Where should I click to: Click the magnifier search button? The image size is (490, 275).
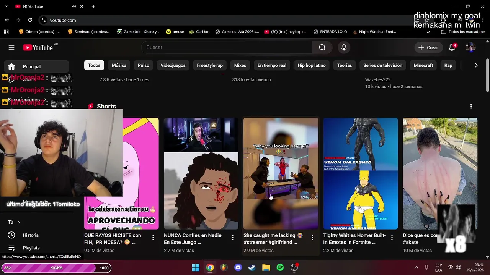point(322,47)
